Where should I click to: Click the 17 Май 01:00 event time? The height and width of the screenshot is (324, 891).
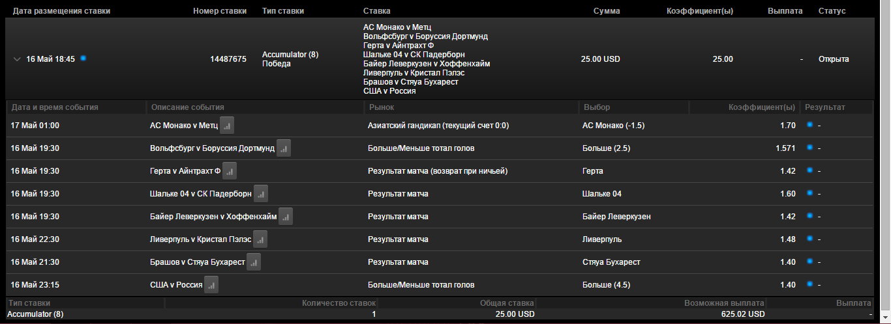[35, 125]
